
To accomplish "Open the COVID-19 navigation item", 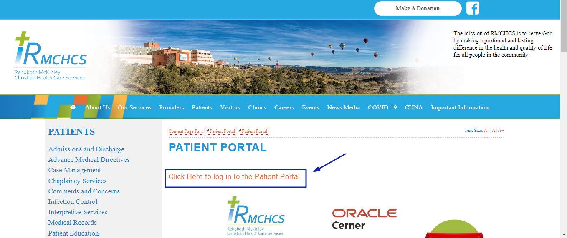I will 382,107.
